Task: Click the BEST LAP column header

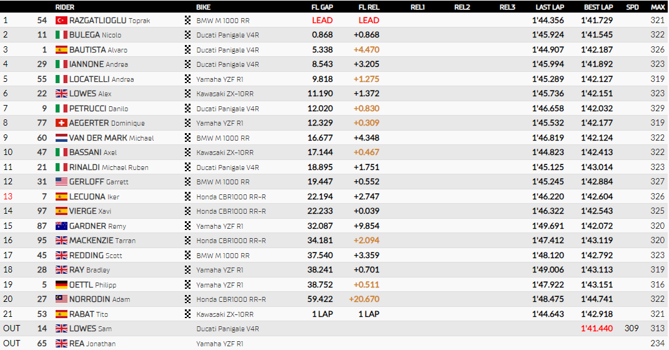Action: (598, 7)
